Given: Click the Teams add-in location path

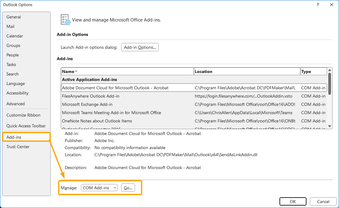Looking at the screenshot, I should (244, 113).
